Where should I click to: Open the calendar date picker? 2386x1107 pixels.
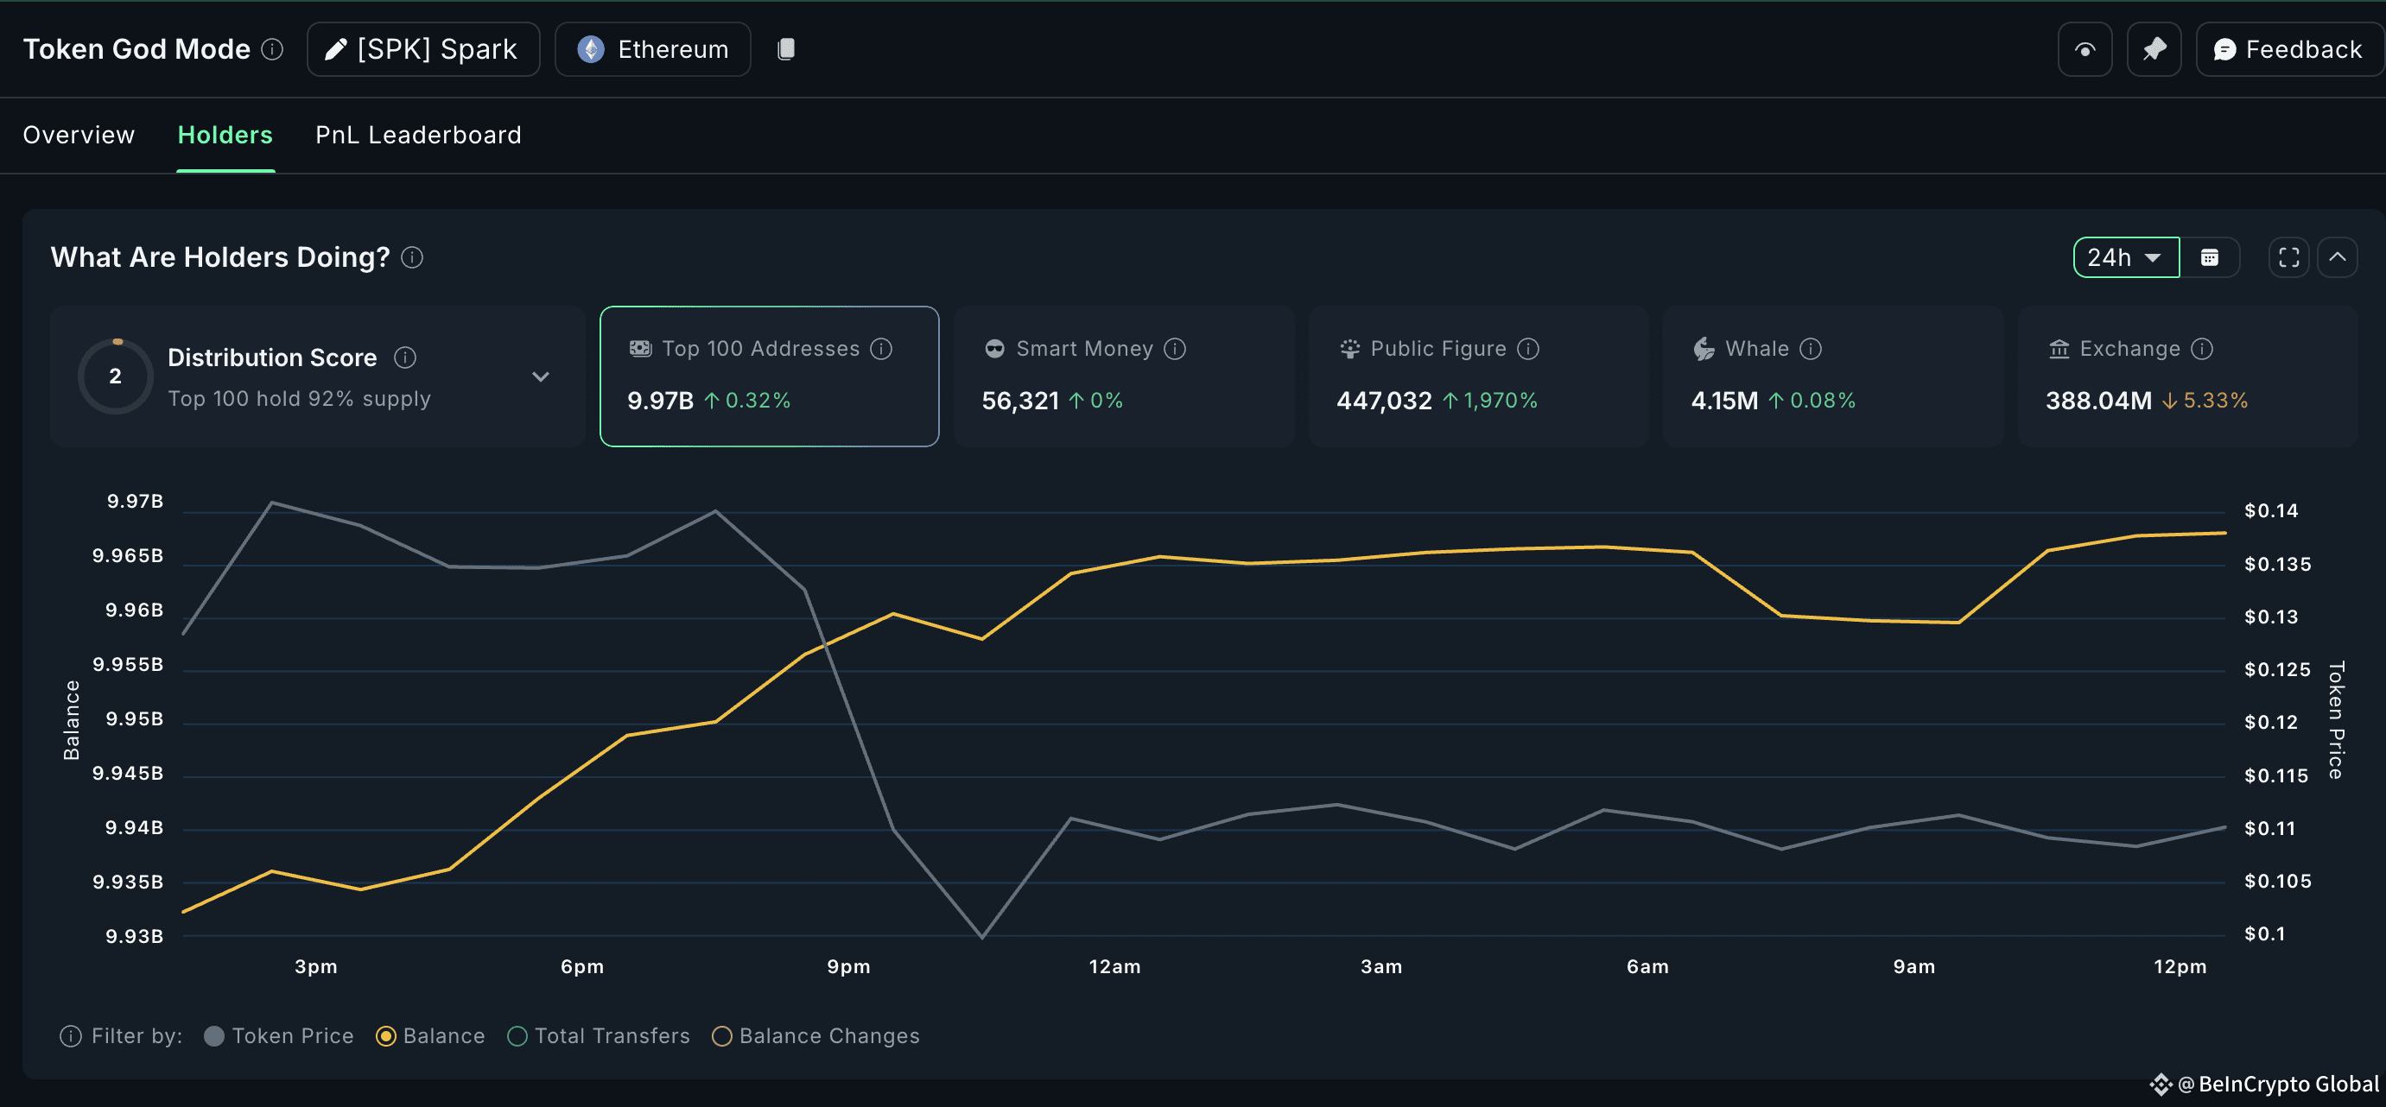(2212, 257)
